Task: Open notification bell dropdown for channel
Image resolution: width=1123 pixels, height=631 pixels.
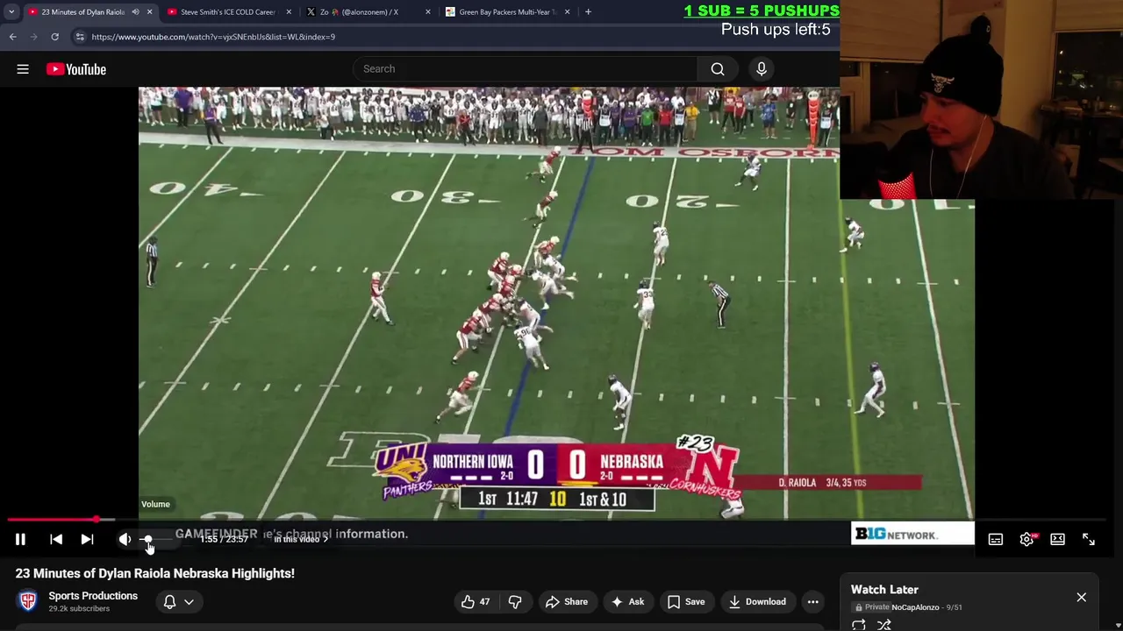Action: [178, 602]
